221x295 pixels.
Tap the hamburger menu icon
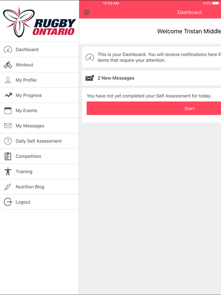pos(87,12)
